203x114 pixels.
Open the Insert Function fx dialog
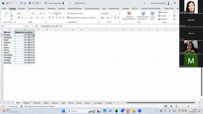pos(36,26)
